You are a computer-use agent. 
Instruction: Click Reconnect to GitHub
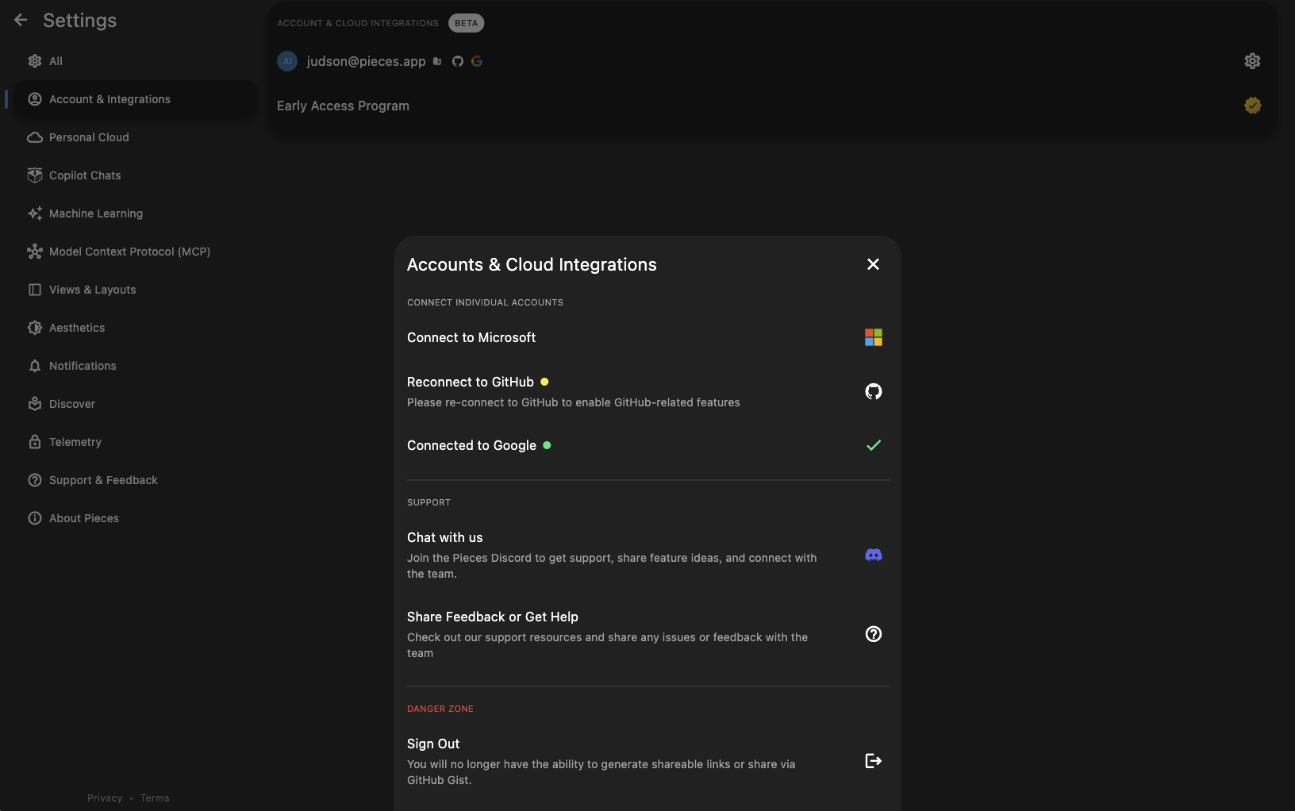coord(647,391)
